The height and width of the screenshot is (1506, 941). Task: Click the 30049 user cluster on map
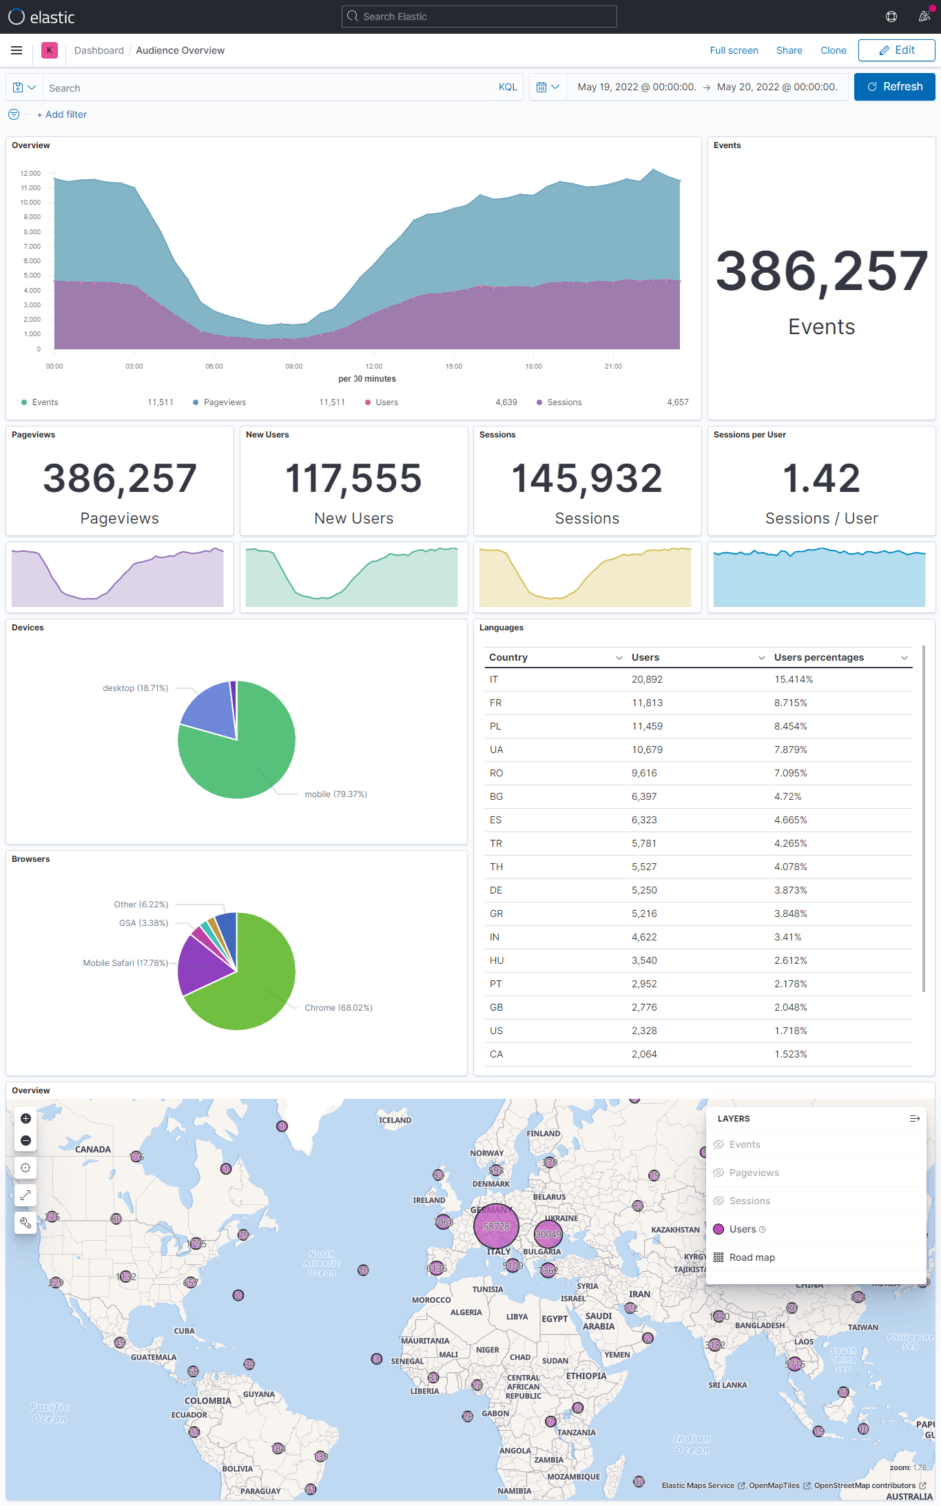(548, 1235)
